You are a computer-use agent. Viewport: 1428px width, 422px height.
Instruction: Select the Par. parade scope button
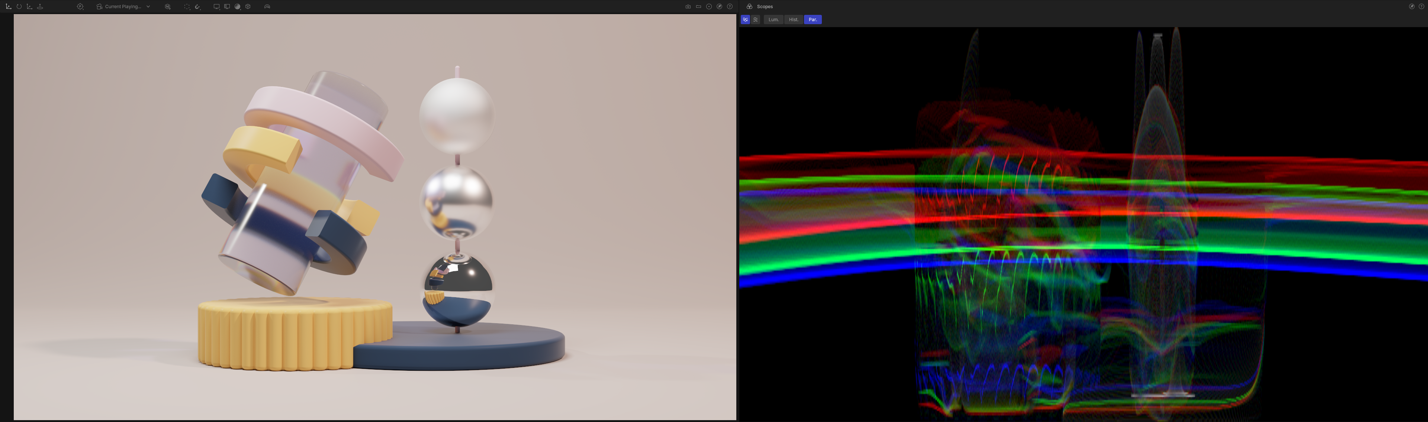(812, 19)
